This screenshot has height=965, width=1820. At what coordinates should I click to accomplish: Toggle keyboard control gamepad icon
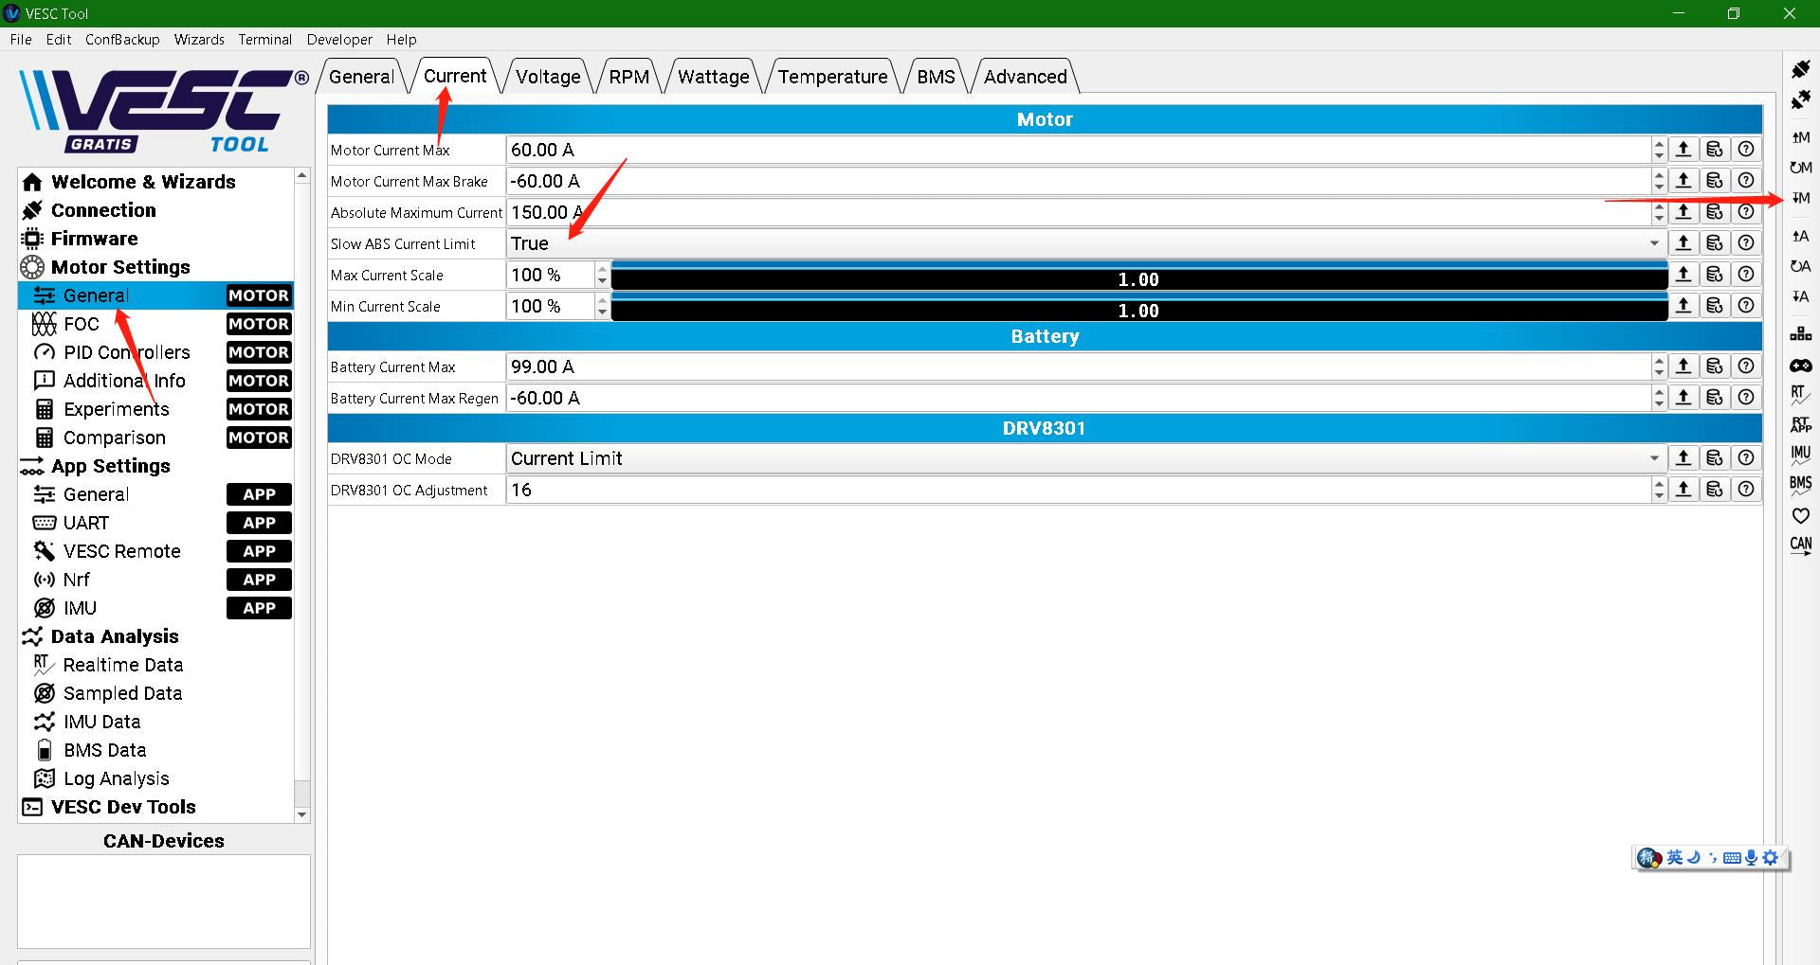(1800, 366)
